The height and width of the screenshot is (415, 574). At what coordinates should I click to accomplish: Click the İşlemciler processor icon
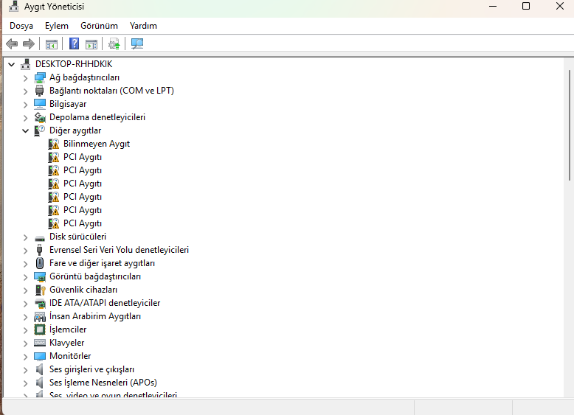(40, 329)
